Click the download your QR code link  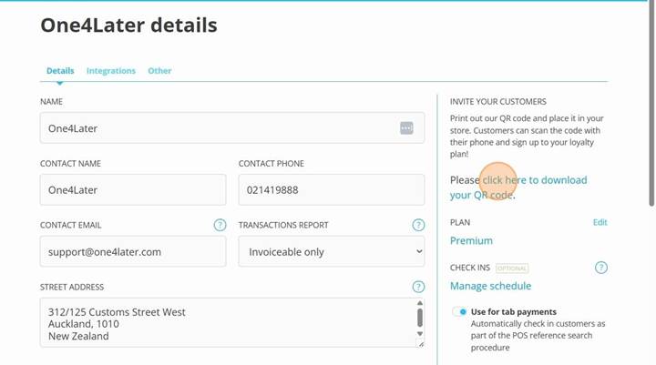pos(518,188)
